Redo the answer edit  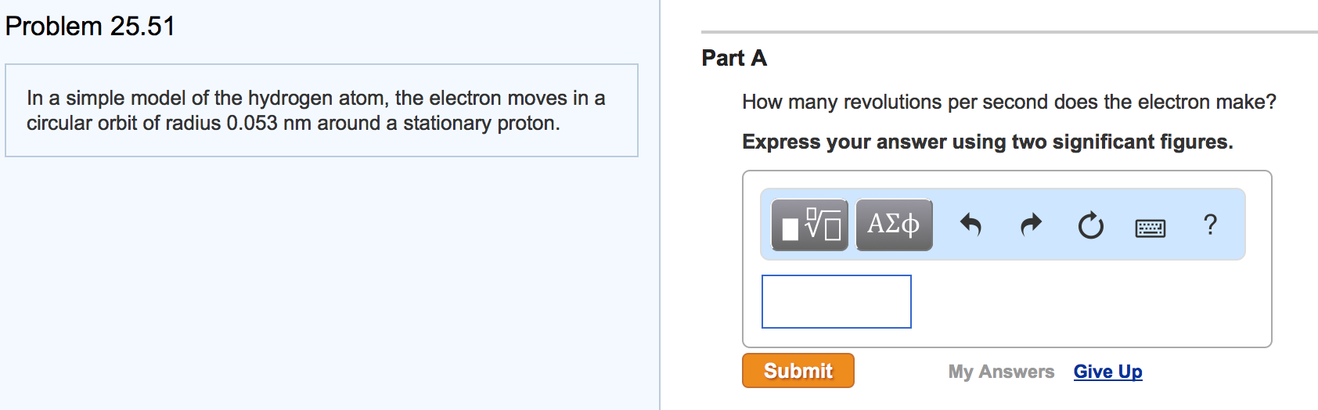(x=1032, y=225)
